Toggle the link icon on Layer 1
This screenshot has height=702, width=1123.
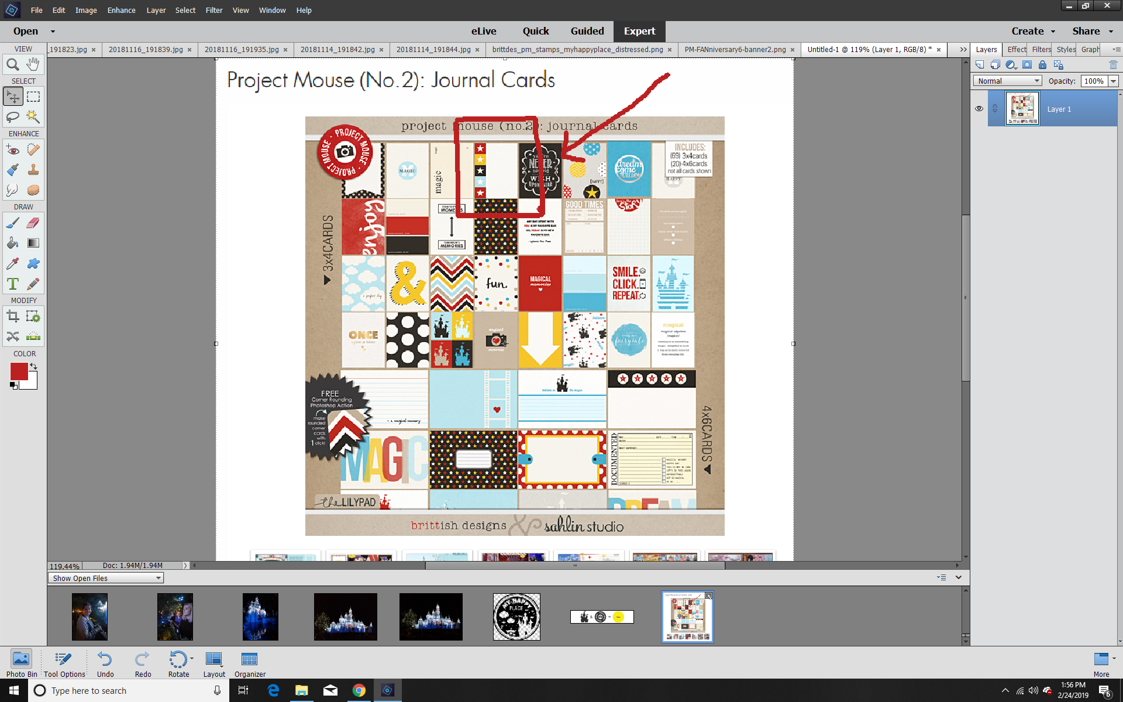[995, 109]
